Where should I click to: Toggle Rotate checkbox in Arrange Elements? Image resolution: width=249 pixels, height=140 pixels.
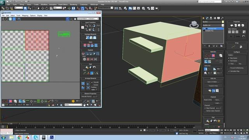click(92, 85)
